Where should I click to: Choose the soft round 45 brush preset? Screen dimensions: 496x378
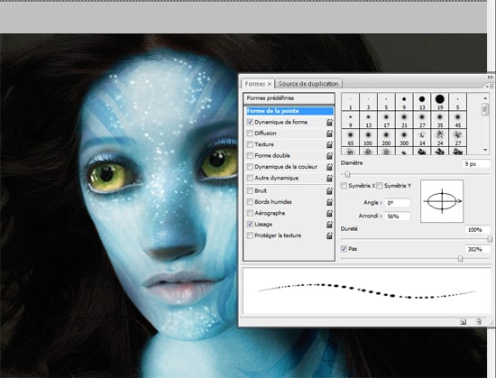coord(458,120)
